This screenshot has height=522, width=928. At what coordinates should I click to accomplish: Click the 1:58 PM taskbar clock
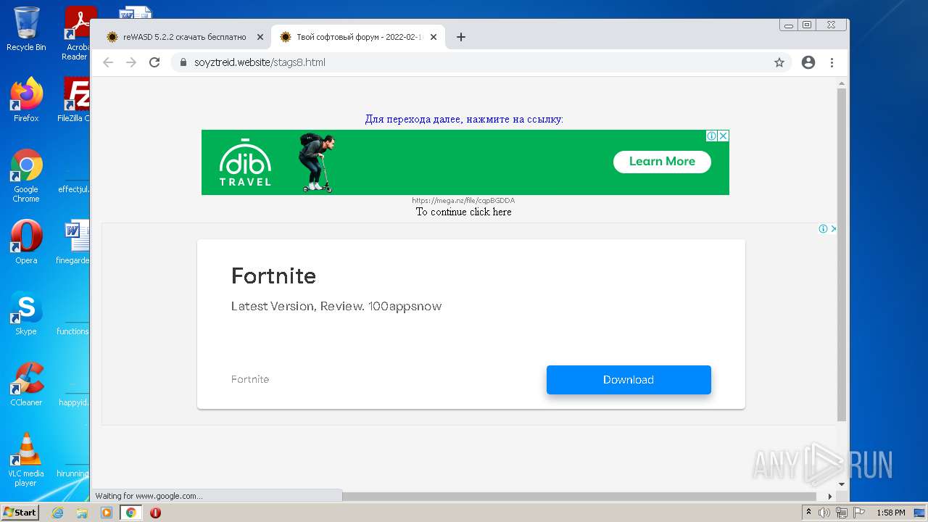pos(890,513)
